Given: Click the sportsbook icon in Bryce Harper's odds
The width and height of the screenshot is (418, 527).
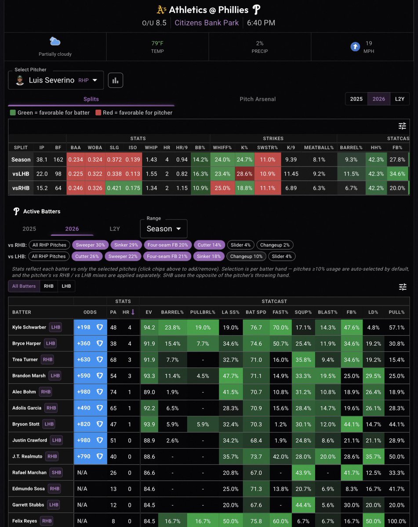Looking at the screenshot, I should [x=99, y=343].
